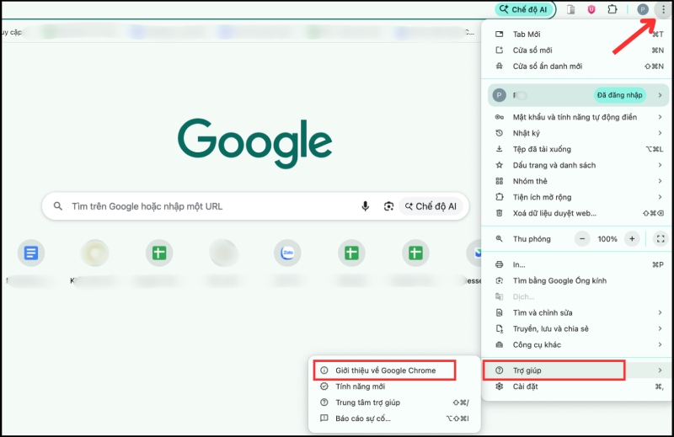Screen dimensions: 674x437
Task: Click the fullscreen icon next to zoom controls
Action: [x=661, y=239]
